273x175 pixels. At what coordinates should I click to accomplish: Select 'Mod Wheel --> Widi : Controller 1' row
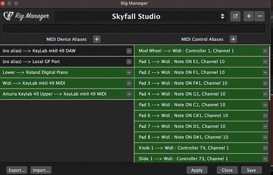202,51
